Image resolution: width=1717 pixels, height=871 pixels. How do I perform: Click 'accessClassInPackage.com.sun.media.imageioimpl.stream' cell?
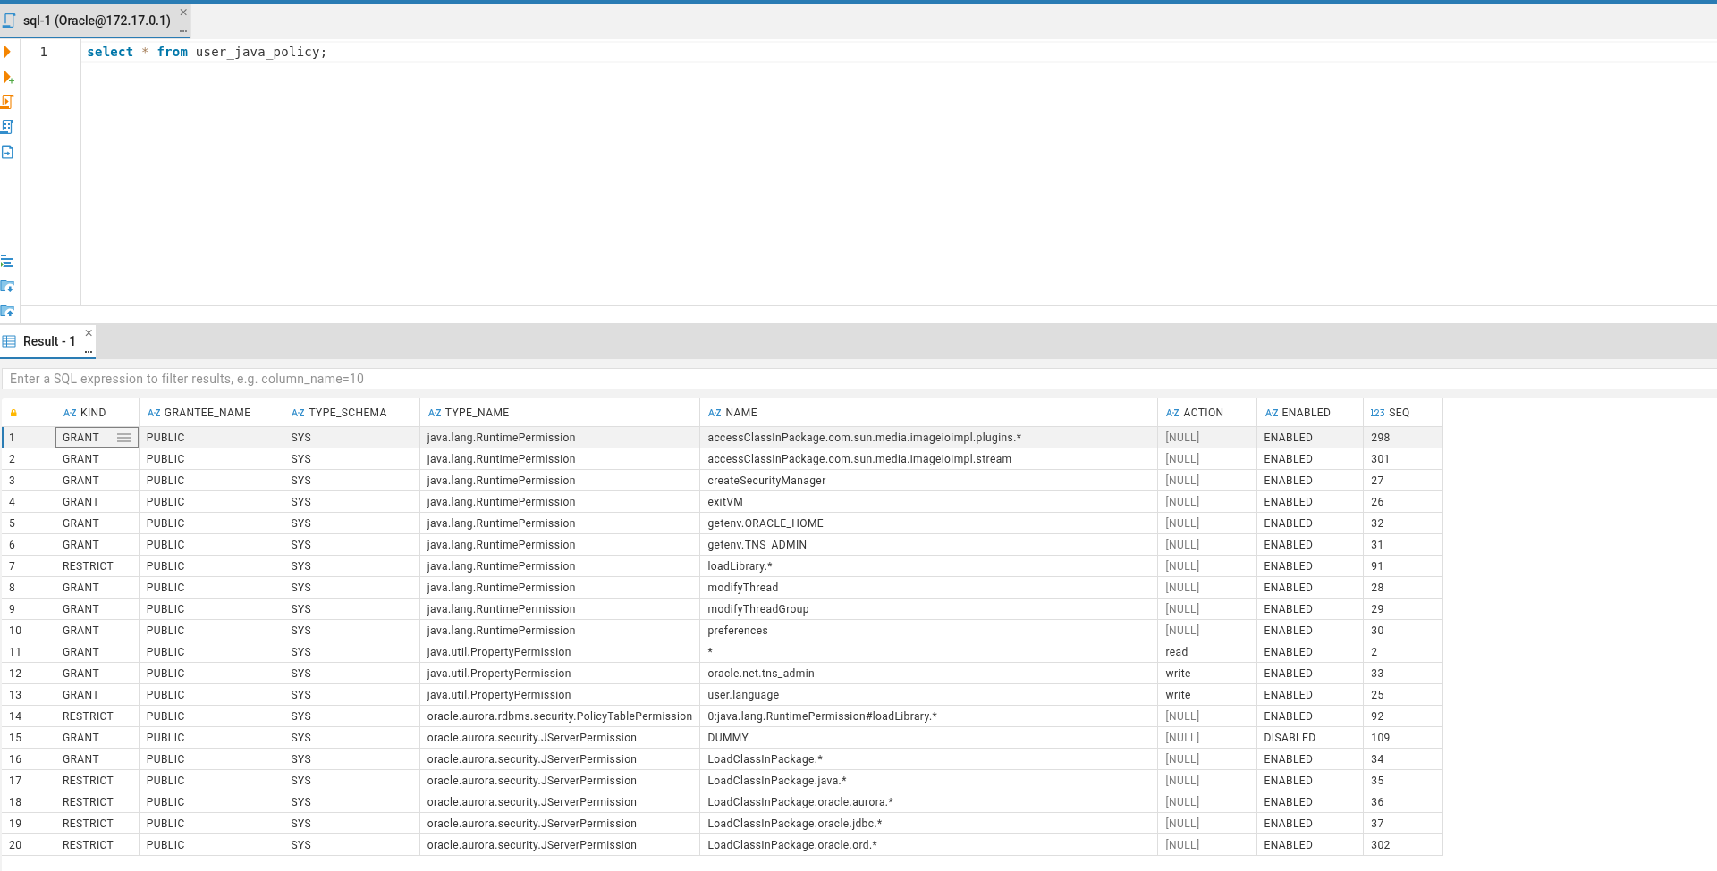tap(929, 459)
